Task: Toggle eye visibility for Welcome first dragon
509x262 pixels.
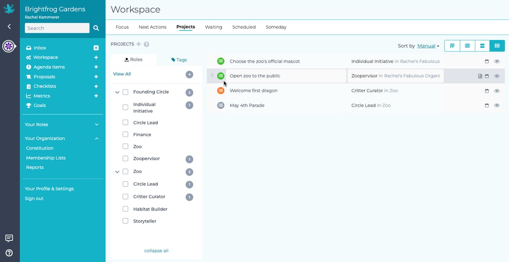Action: [497, 91]
